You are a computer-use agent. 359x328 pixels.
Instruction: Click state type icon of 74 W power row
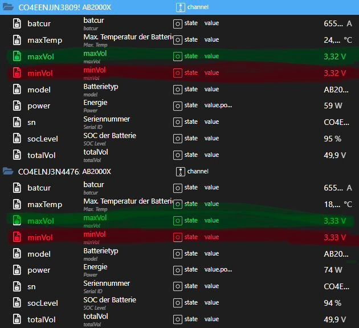click(x=178, y=270)
